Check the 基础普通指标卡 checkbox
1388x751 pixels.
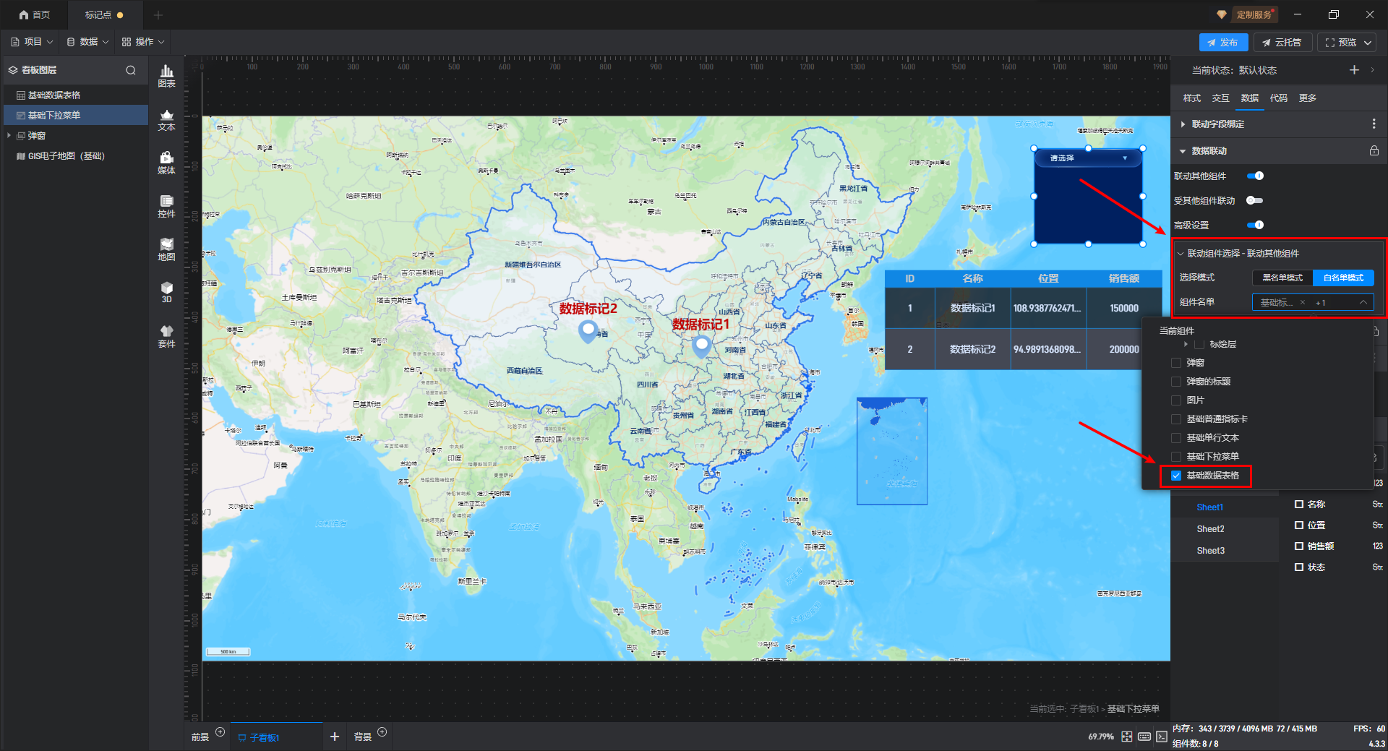tap(1176, 419)
